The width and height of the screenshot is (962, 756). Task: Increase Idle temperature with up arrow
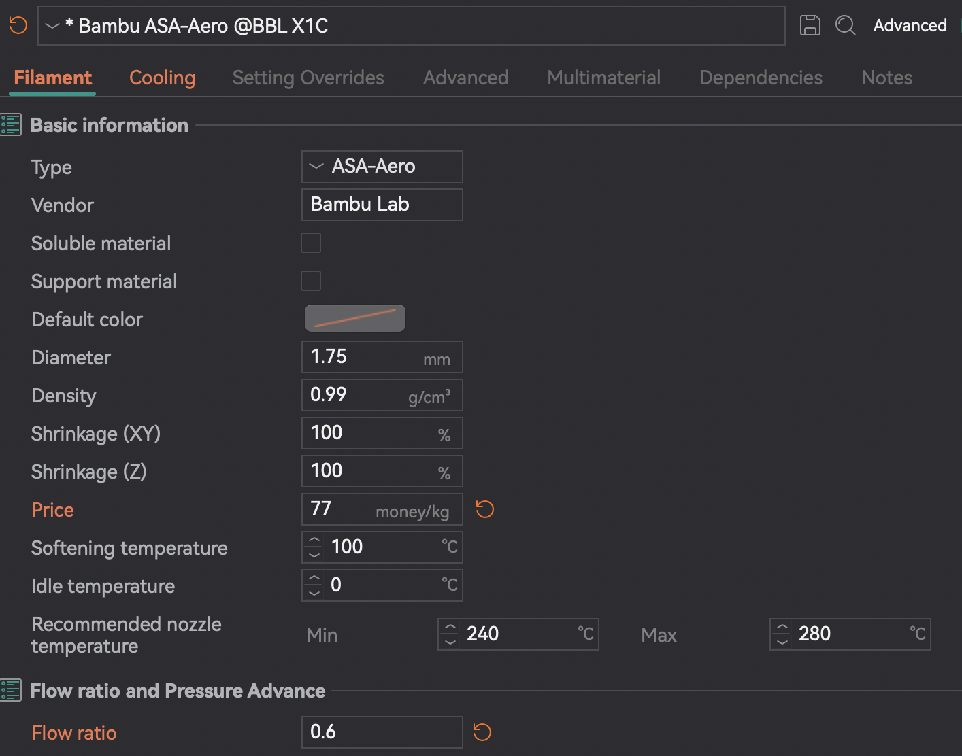314,579
